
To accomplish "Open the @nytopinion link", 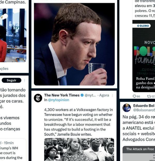I will tap(58, 100).
